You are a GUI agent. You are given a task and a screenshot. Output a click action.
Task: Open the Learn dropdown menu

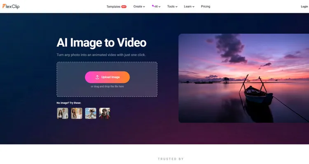[x=189, y=7]
